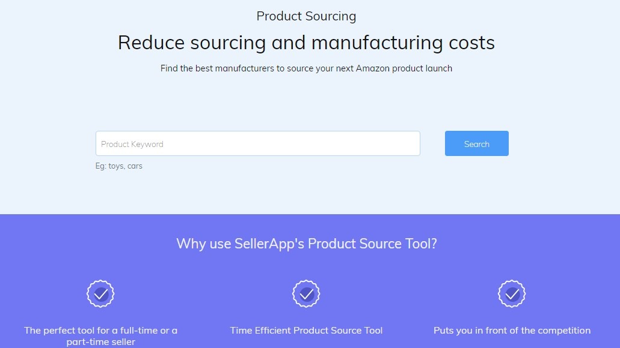Select the perfect tool for full-time seller text
This screenshot has width=620, height=348.
pos(100,331)
